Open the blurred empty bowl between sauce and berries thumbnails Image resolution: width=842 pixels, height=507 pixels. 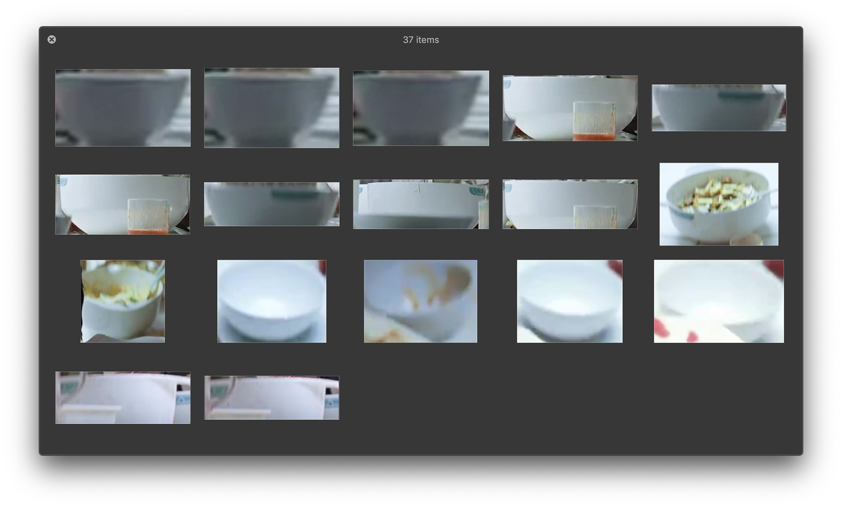[570, 301]
